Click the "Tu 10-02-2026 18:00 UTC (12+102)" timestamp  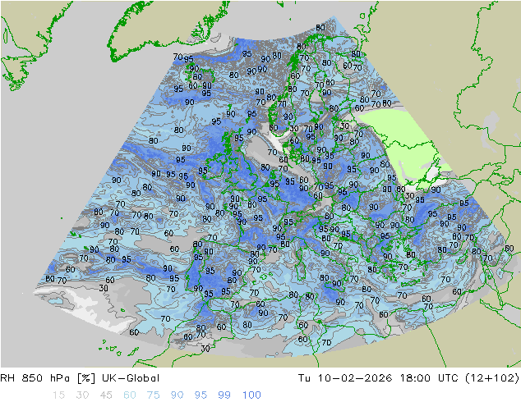[x=408, y=378]
